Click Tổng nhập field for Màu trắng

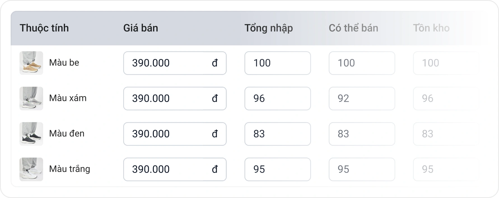coord(278,169)
